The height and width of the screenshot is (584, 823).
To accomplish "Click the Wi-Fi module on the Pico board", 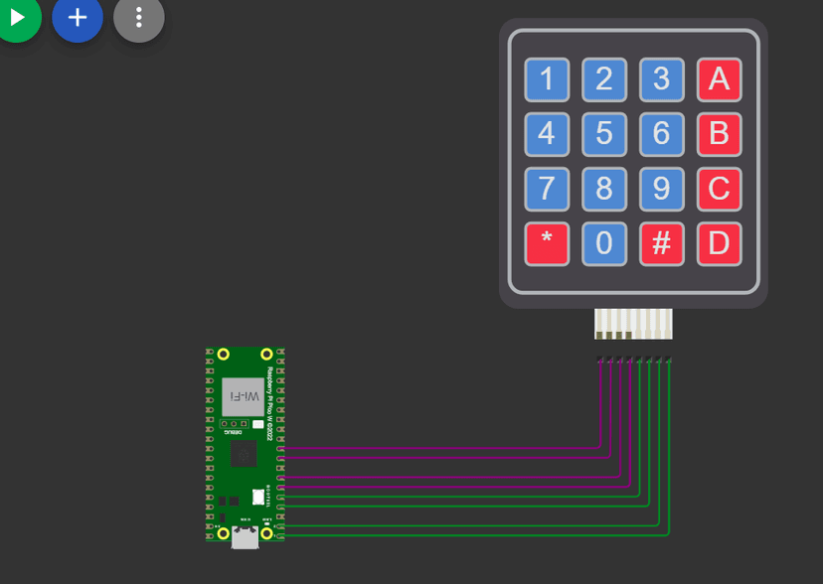I will pos(243,397).
